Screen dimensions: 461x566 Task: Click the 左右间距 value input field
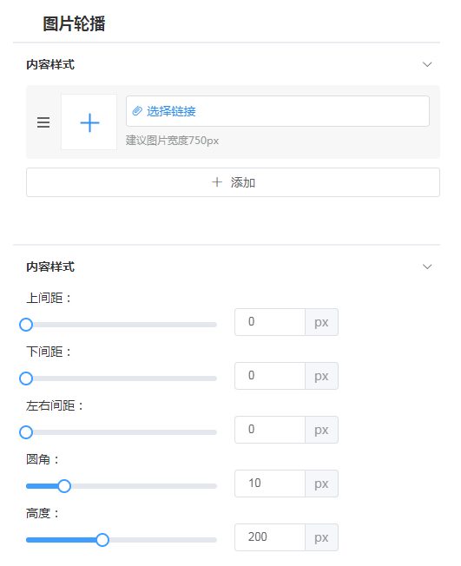(270, 430)
